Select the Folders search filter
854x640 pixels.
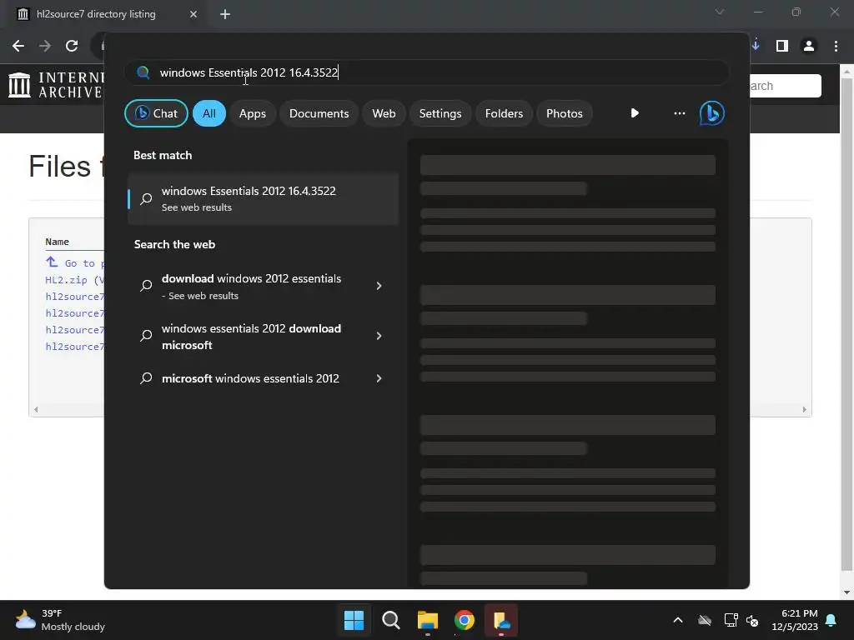504,113
